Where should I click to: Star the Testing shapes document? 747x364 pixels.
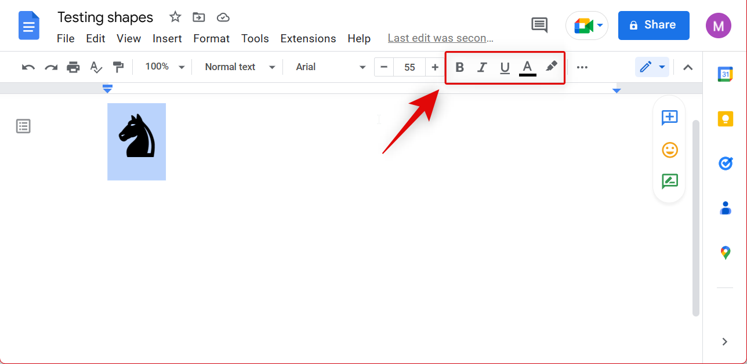point(175,17)
